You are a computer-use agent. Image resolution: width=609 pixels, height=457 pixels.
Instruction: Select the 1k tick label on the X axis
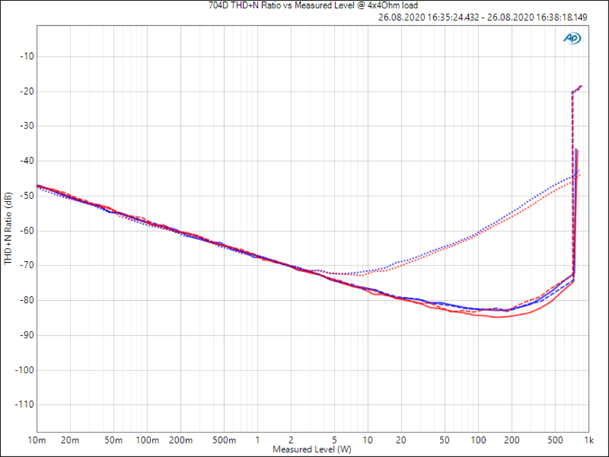pos(589,440)
